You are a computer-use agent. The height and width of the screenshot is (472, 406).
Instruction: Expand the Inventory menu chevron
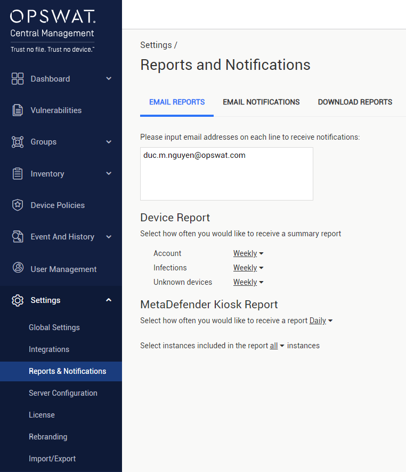point(109,173)
